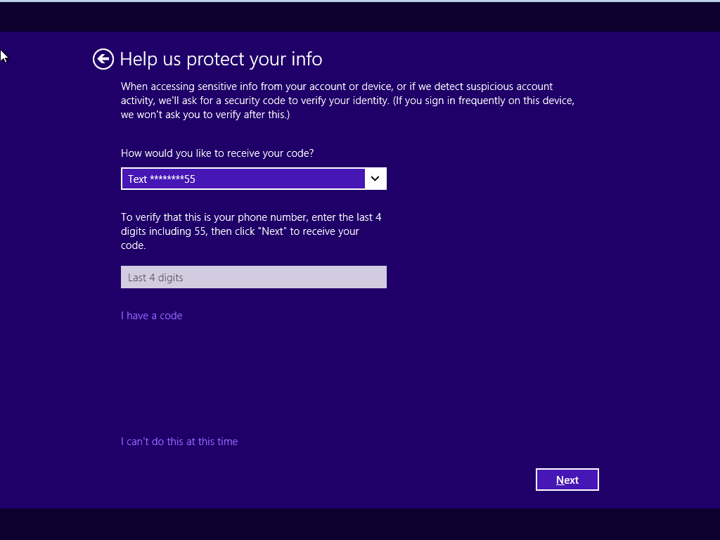Viewport: 720px width, 540px height.
Task: Click the 'Help us protect your info' heading
Action: pos(221,59)
